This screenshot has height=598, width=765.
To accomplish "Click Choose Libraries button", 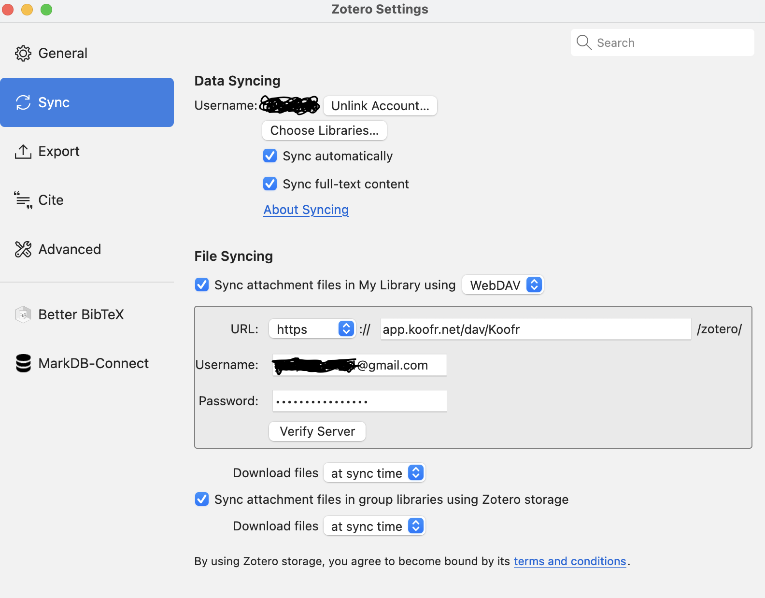I will tap(325, 130).
